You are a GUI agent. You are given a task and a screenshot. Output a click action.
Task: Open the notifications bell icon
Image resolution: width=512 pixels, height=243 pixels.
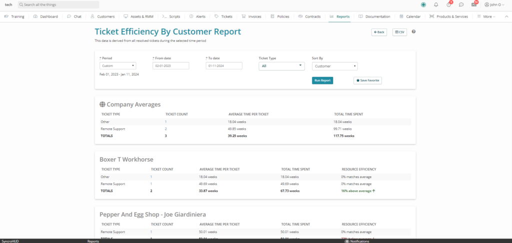(436, 4)
